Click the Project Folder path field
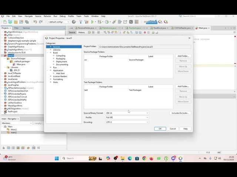Screen dimensions: 237x177 145,47
